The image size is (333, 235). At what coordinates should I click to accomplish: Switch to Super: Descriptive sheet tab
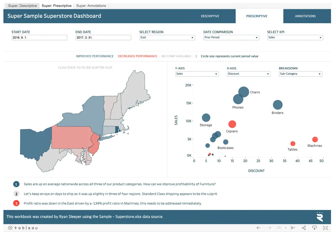click(22, 6)
